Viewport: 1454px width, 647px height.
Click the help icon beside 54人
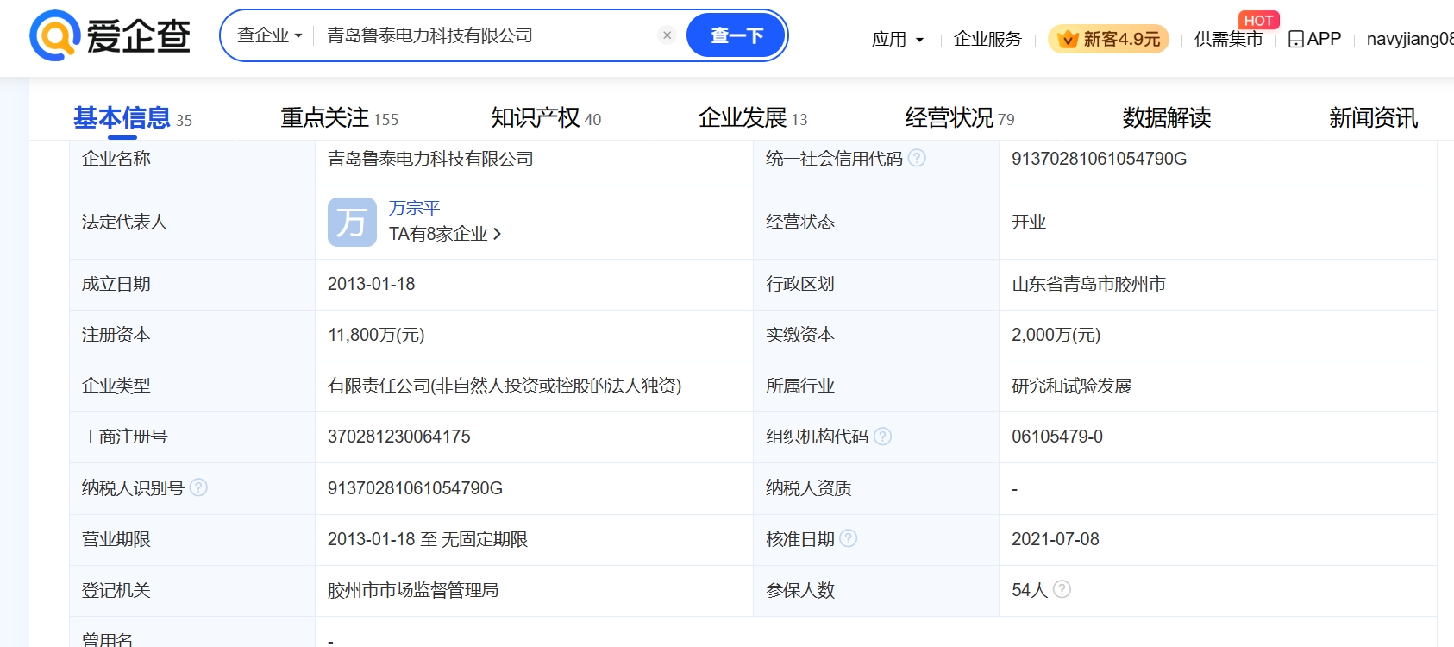(1062, 589)
